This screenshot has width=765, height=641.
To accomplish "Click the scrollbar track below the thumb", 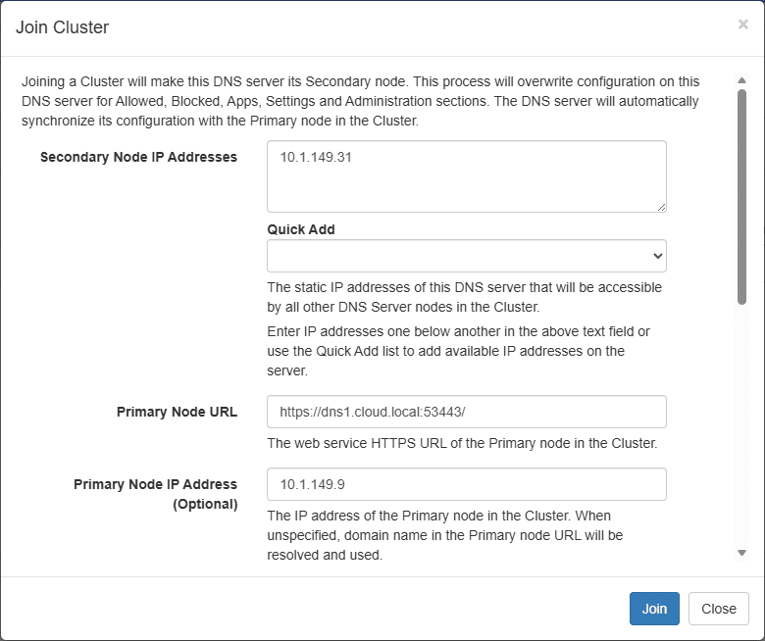I will pyautogui.click(x=741, y=431).
